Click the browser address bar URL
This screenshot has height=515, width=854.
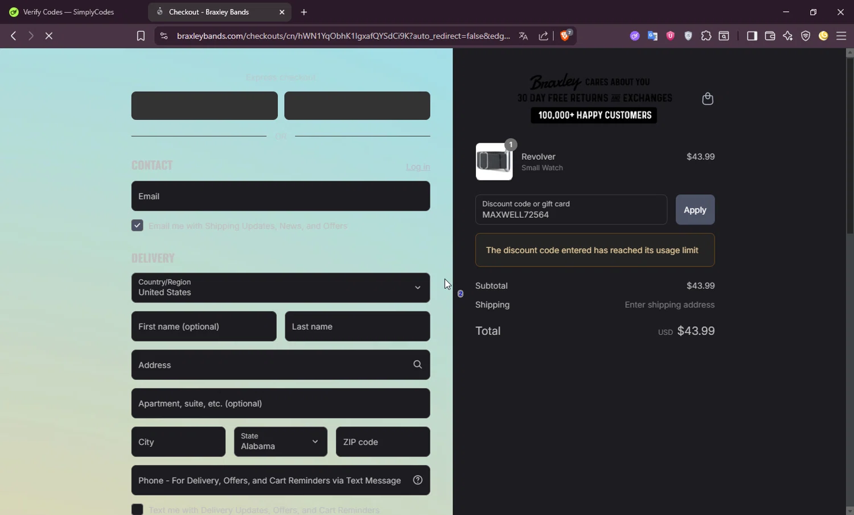click(x=343, y=36)
